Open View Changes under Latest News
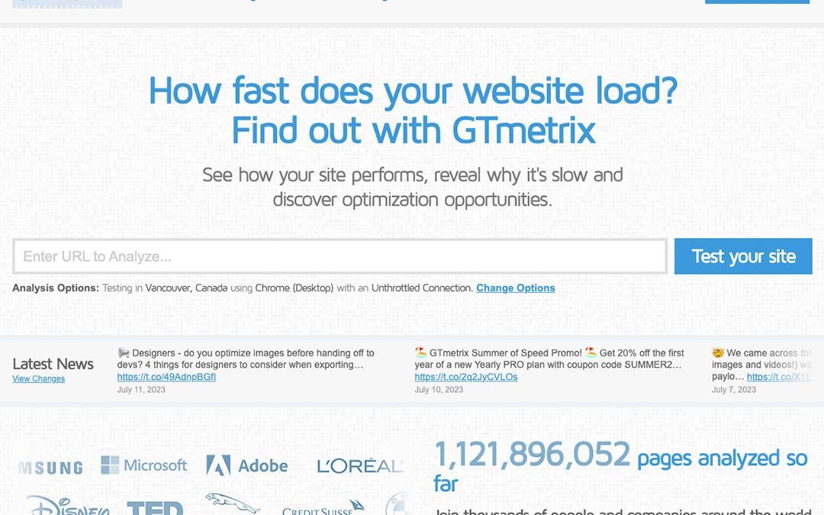 tap(38, 379)
